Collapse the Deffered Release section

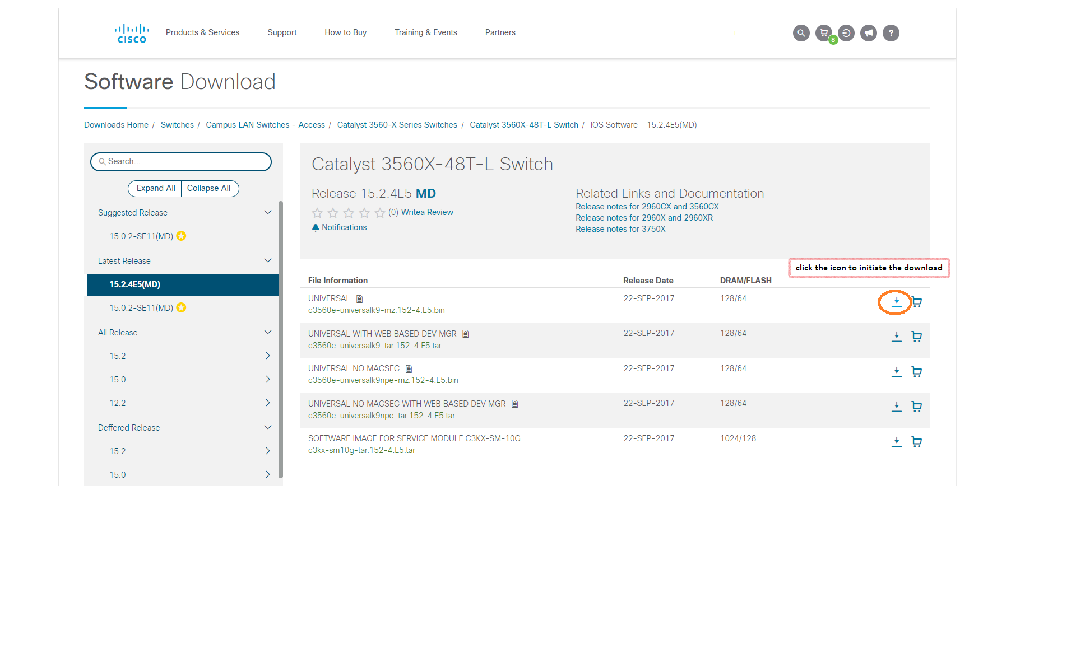[x=267, y=428]
